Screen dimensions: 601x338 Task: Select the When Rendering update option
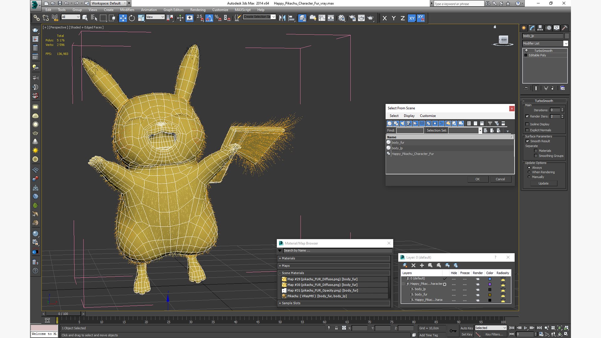pos(529,172)
